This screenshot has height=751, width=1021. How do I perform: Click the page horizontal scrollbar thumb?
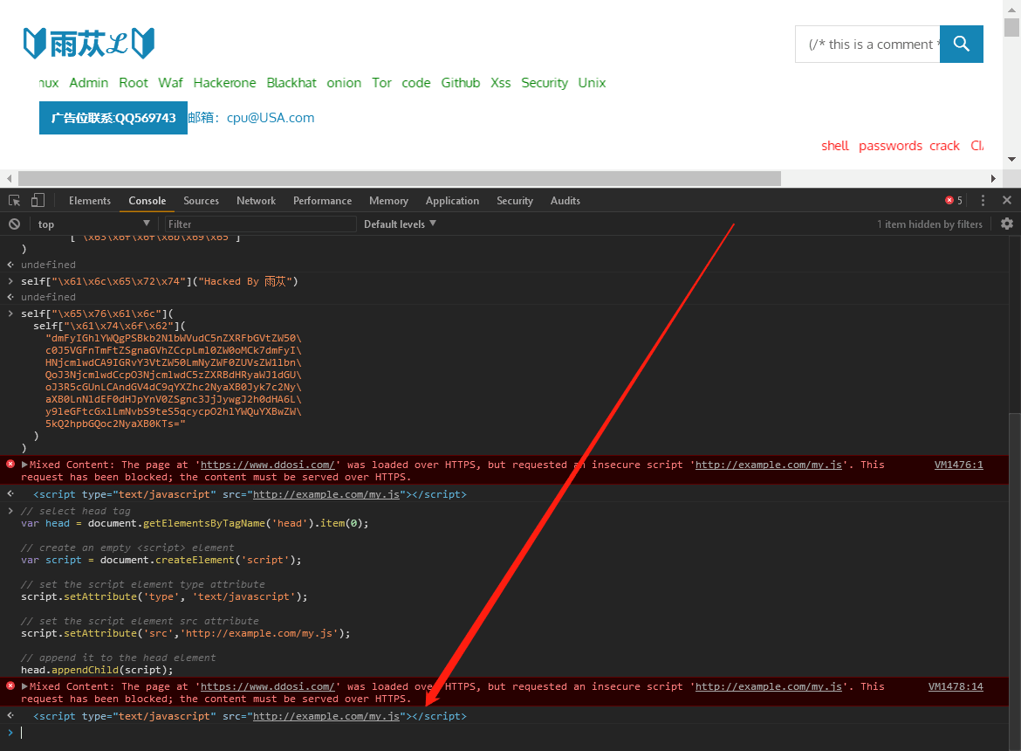(x=399, y=178)
